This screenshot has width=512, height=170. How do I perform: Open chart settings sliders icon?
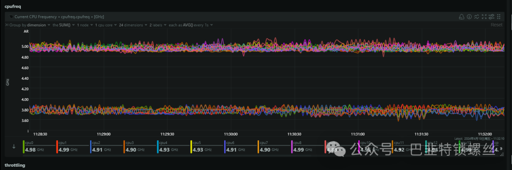(x=491, y=17)
